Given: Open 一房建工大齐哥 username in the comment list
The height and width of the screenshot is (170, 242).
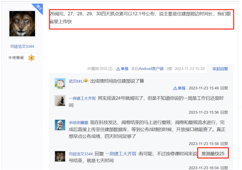Looking at the screenshot, I should pos(83,98).
